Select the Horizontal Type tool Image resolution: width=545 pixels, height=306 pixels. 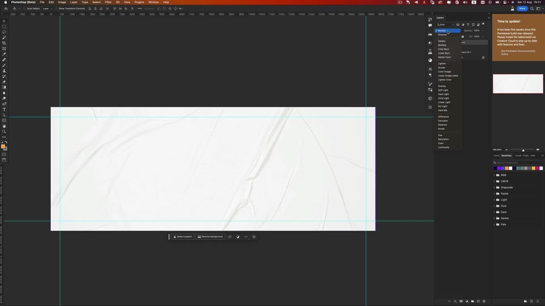(4, 110)
